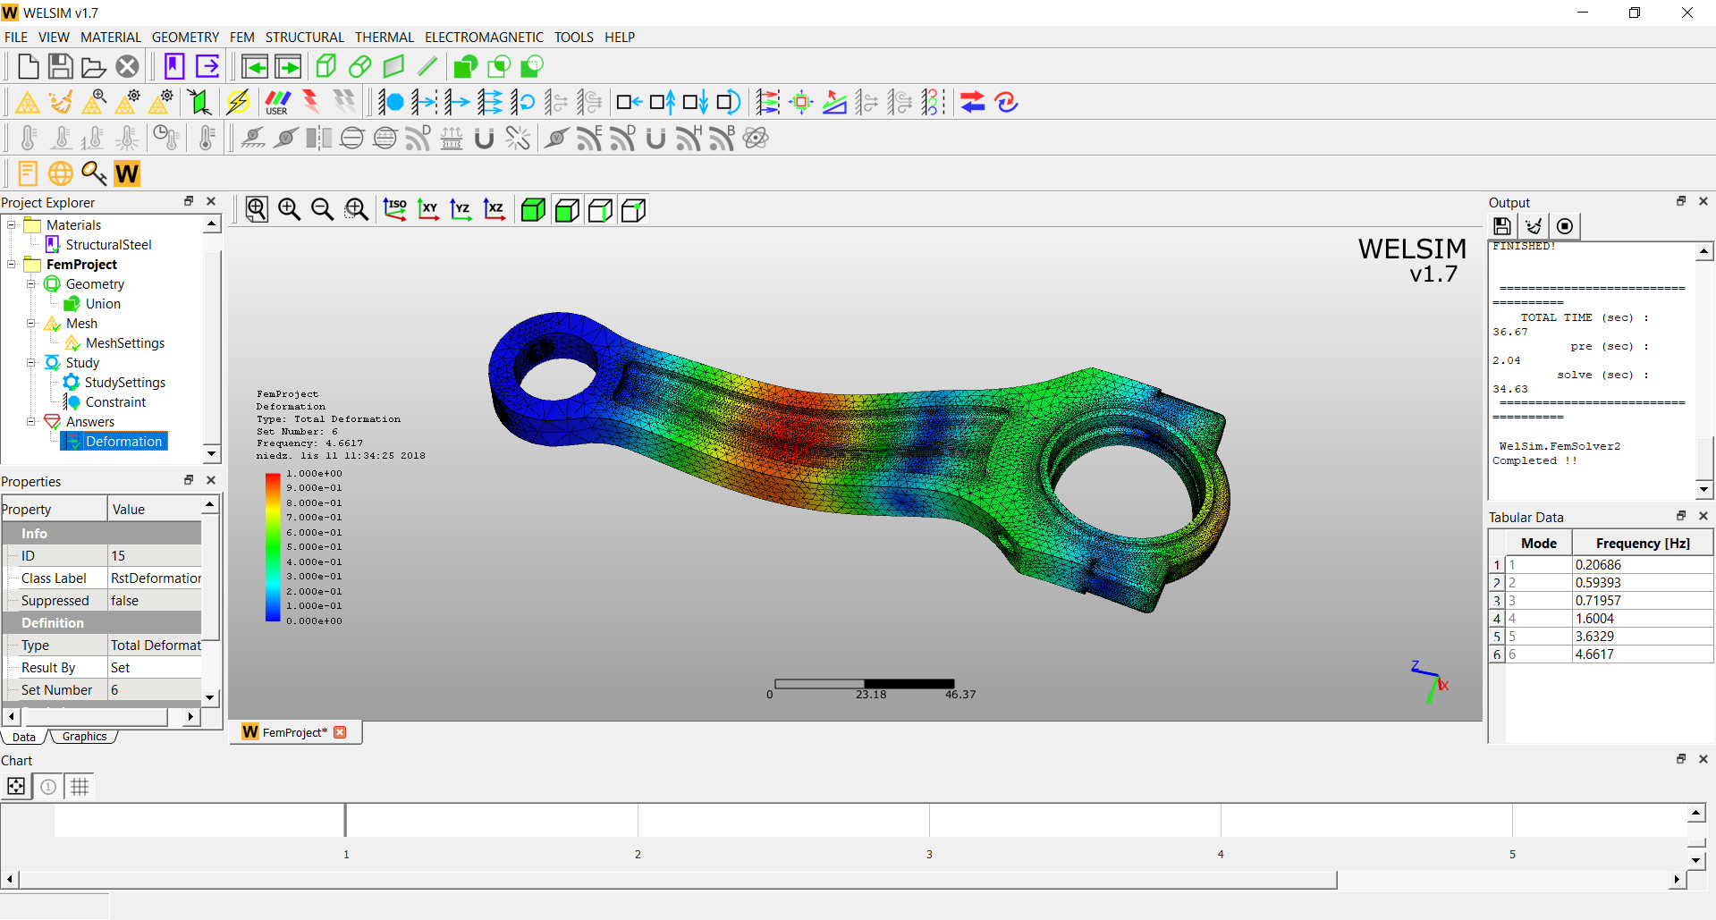Open project using folder icon
Image resolution: width=1716 pixels, height=920 pixels.
94,67
